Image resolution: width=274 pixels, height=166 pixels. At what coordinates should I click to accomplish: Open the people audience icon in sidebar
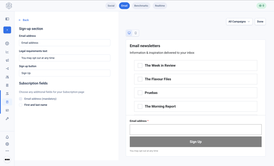tap(7, 77)
